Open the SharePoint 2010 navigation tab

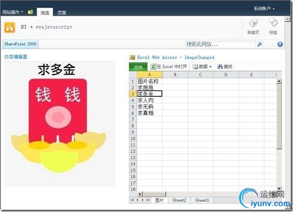tap(20, 44)
